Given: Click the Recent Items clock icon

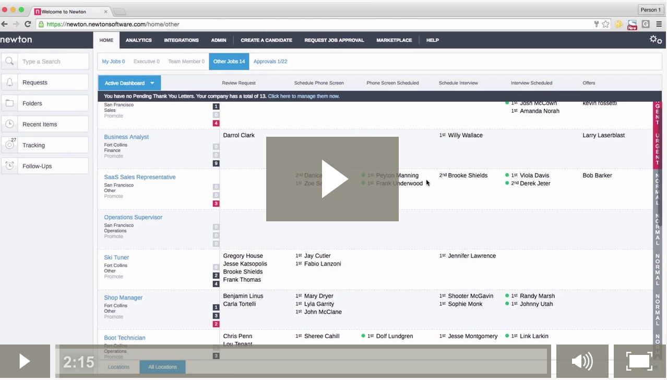Looking at the screenshot, I should (x=9, y=124).
